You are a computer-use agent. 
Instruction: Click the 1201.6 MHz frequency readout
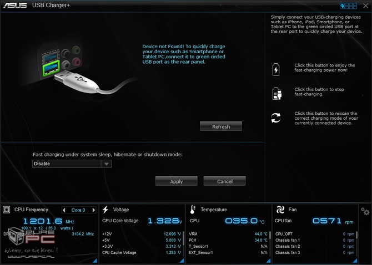coord(49,221)
